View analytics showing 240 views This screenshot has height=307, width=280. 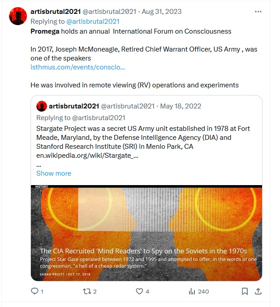pos(199,291)
